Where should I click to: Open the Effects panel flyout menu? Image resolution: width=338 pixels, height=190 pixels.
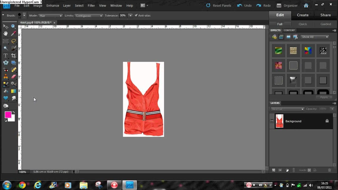click(334, 30)
